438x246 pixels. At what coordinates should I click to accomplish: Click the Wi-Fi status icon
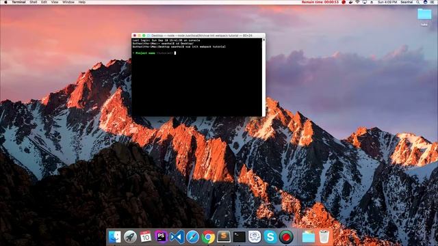tap(357, 2)
